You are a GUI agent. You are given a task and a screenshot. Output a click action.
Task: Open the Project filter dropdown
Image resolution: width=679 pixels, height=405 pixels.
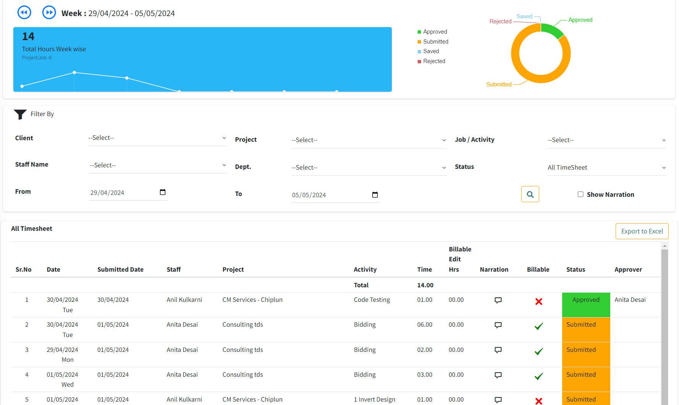[369, 140]
